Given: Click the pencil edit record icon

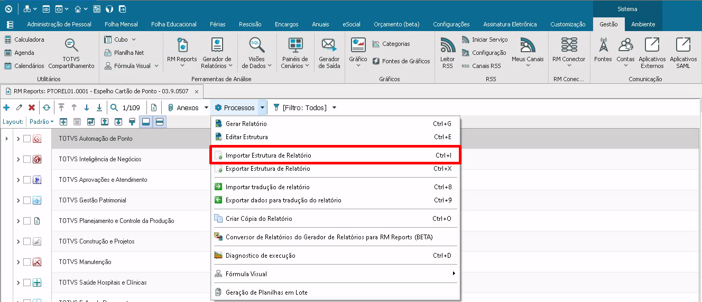Looking at the screenshot, I should 19,108.
